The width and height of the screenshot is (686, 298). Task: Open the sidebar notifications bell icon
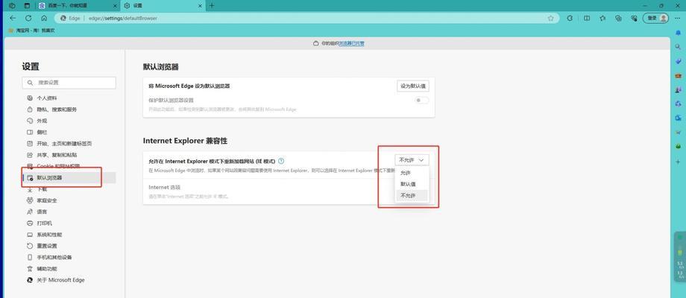(x=678, y=34)
